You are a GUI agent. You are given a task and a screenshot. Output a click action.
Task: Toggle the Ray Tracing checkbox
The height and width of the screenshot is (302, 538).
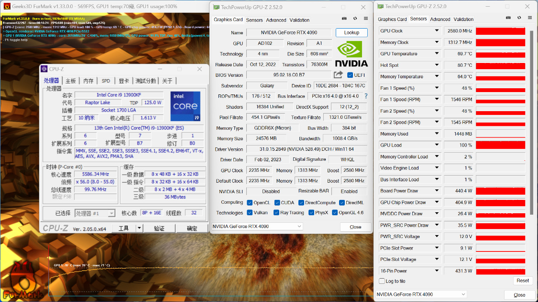pyautogui.click(x=276, y=213)
